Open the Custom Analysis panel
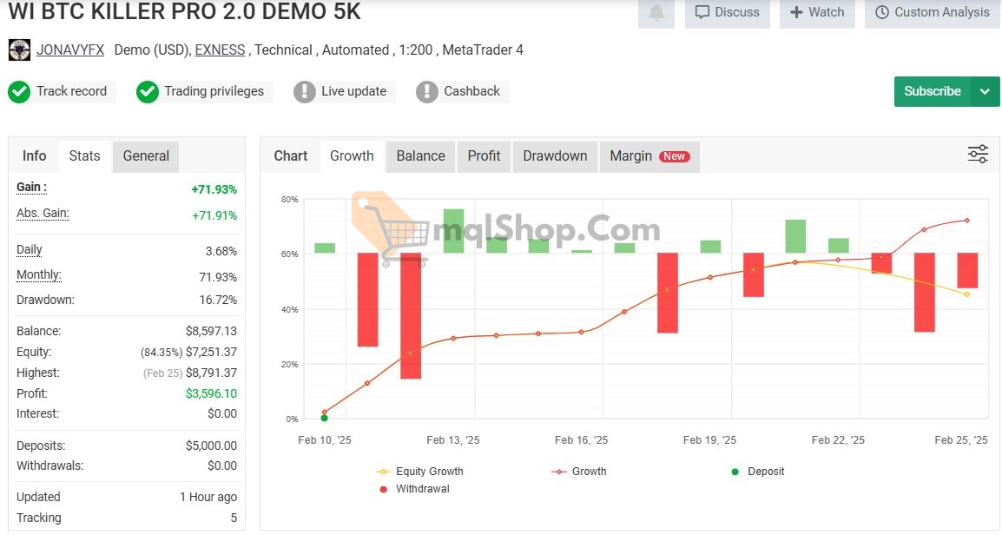The image size is (1002, 535). tap(932, 12)
